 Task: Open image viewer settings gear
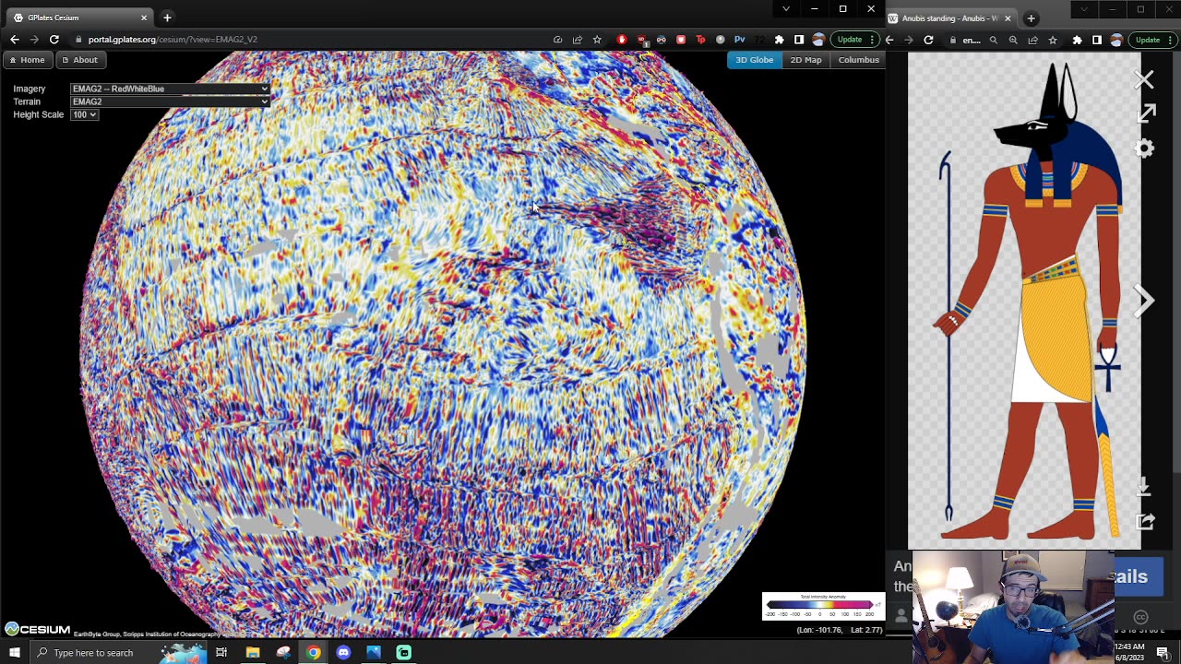click(1145, 148)
